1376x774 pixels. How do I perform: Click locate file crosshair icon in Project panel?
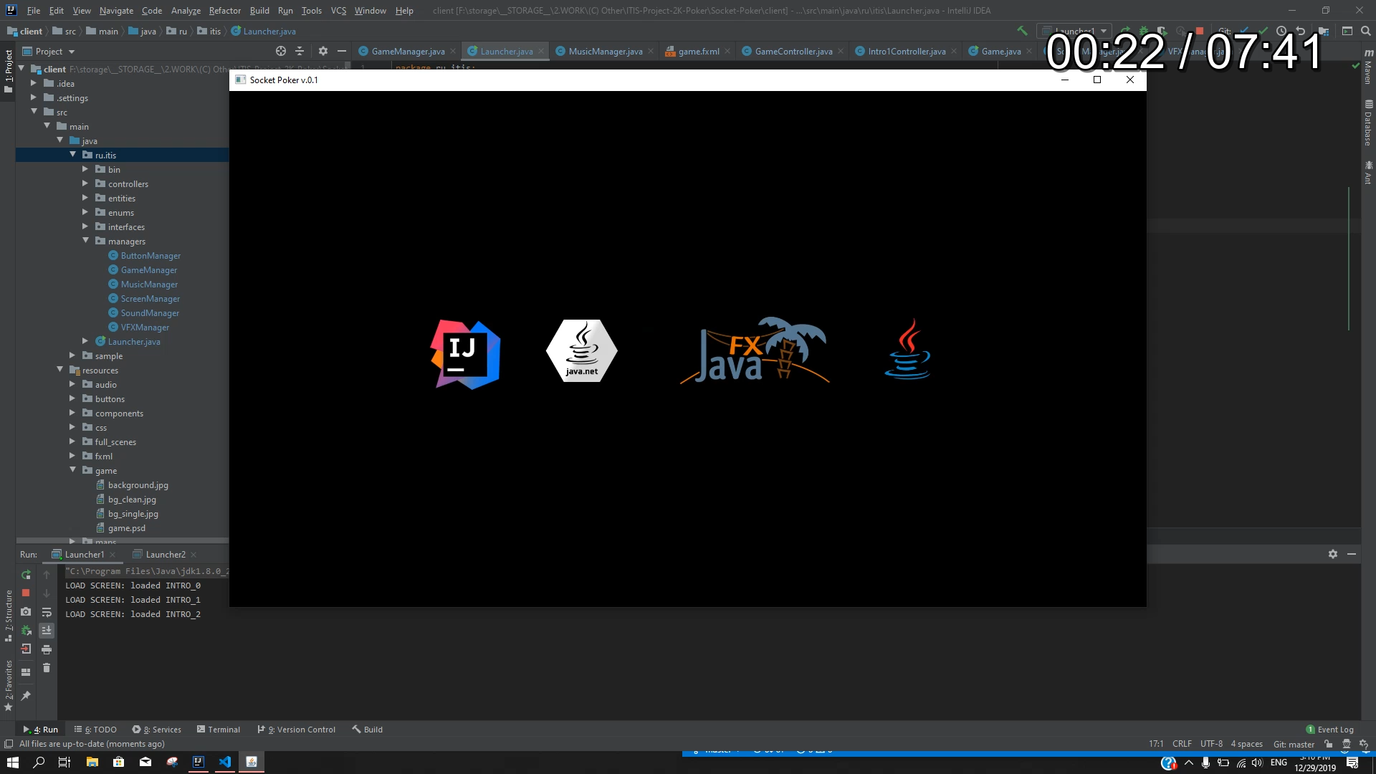[280, 51]
